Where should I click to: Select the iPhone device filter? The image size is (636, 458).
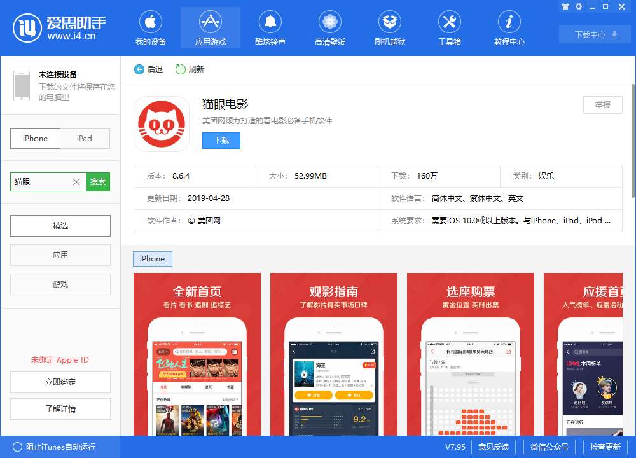pos(35,138)
